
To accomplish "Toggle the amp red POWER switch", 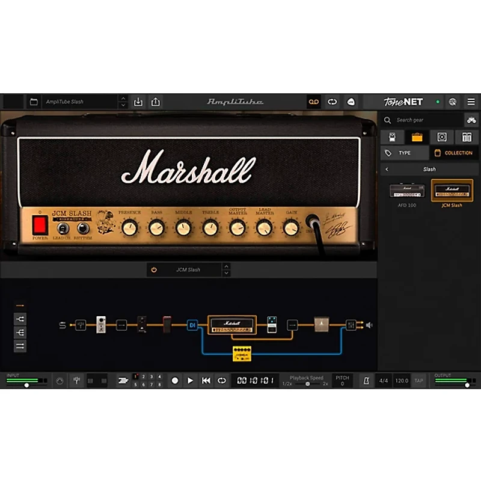I will click(x=40, y=224).
